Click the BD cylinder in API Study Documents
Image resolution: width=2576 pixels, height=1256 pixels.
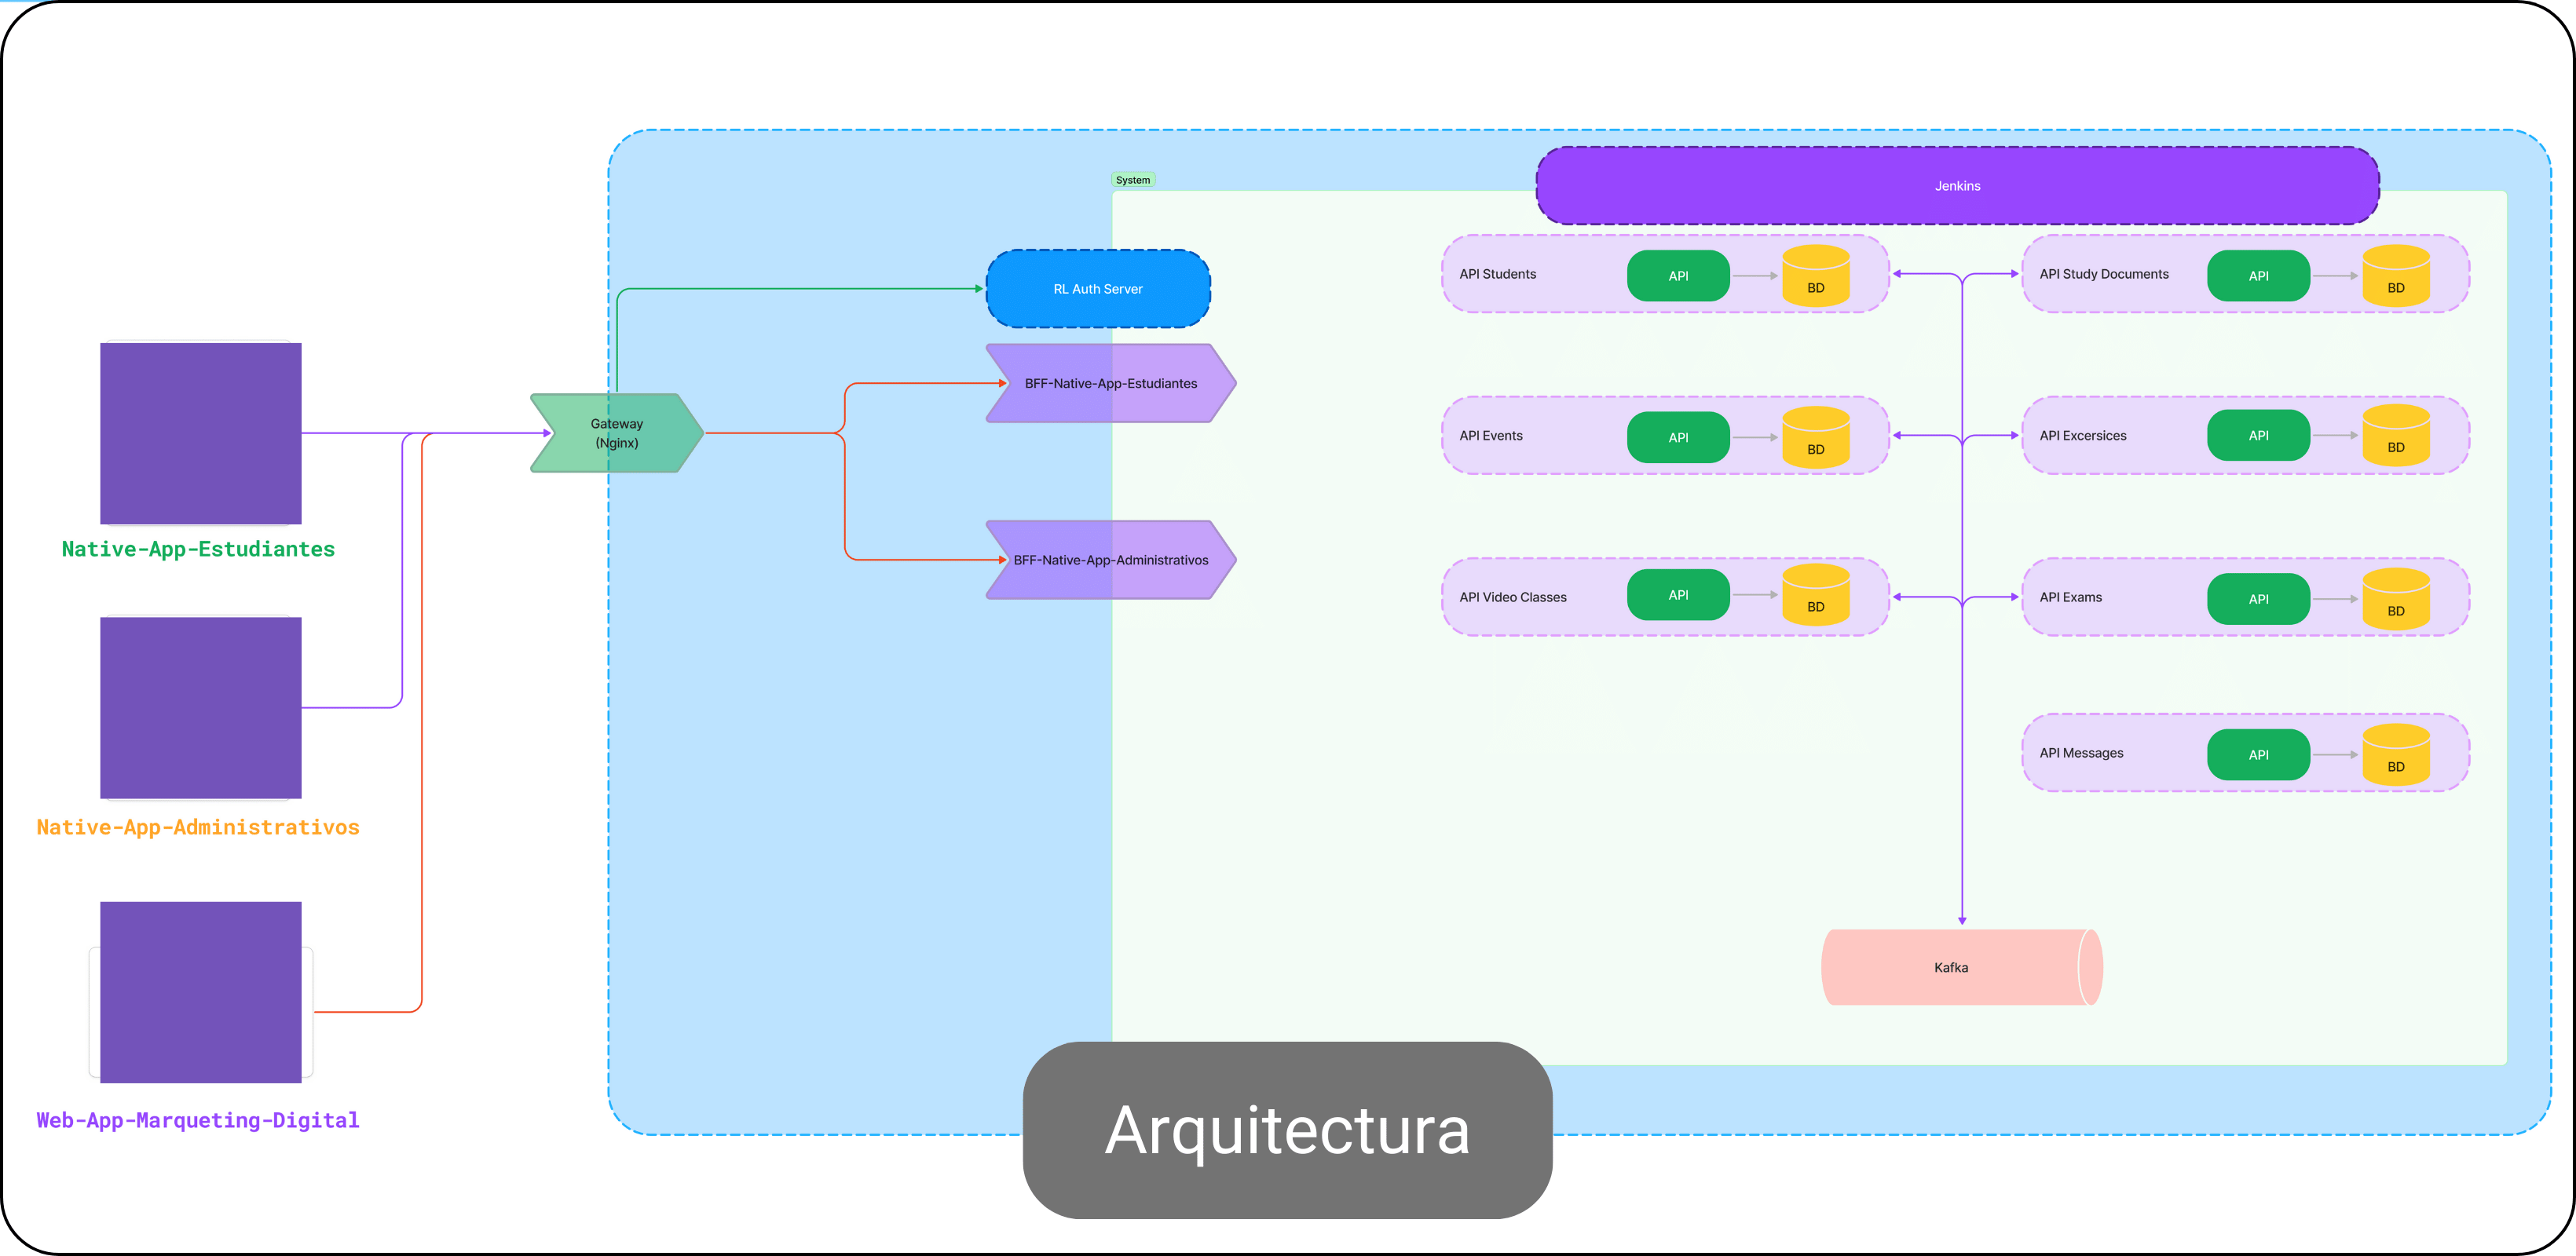click(x=2395, y=277)
